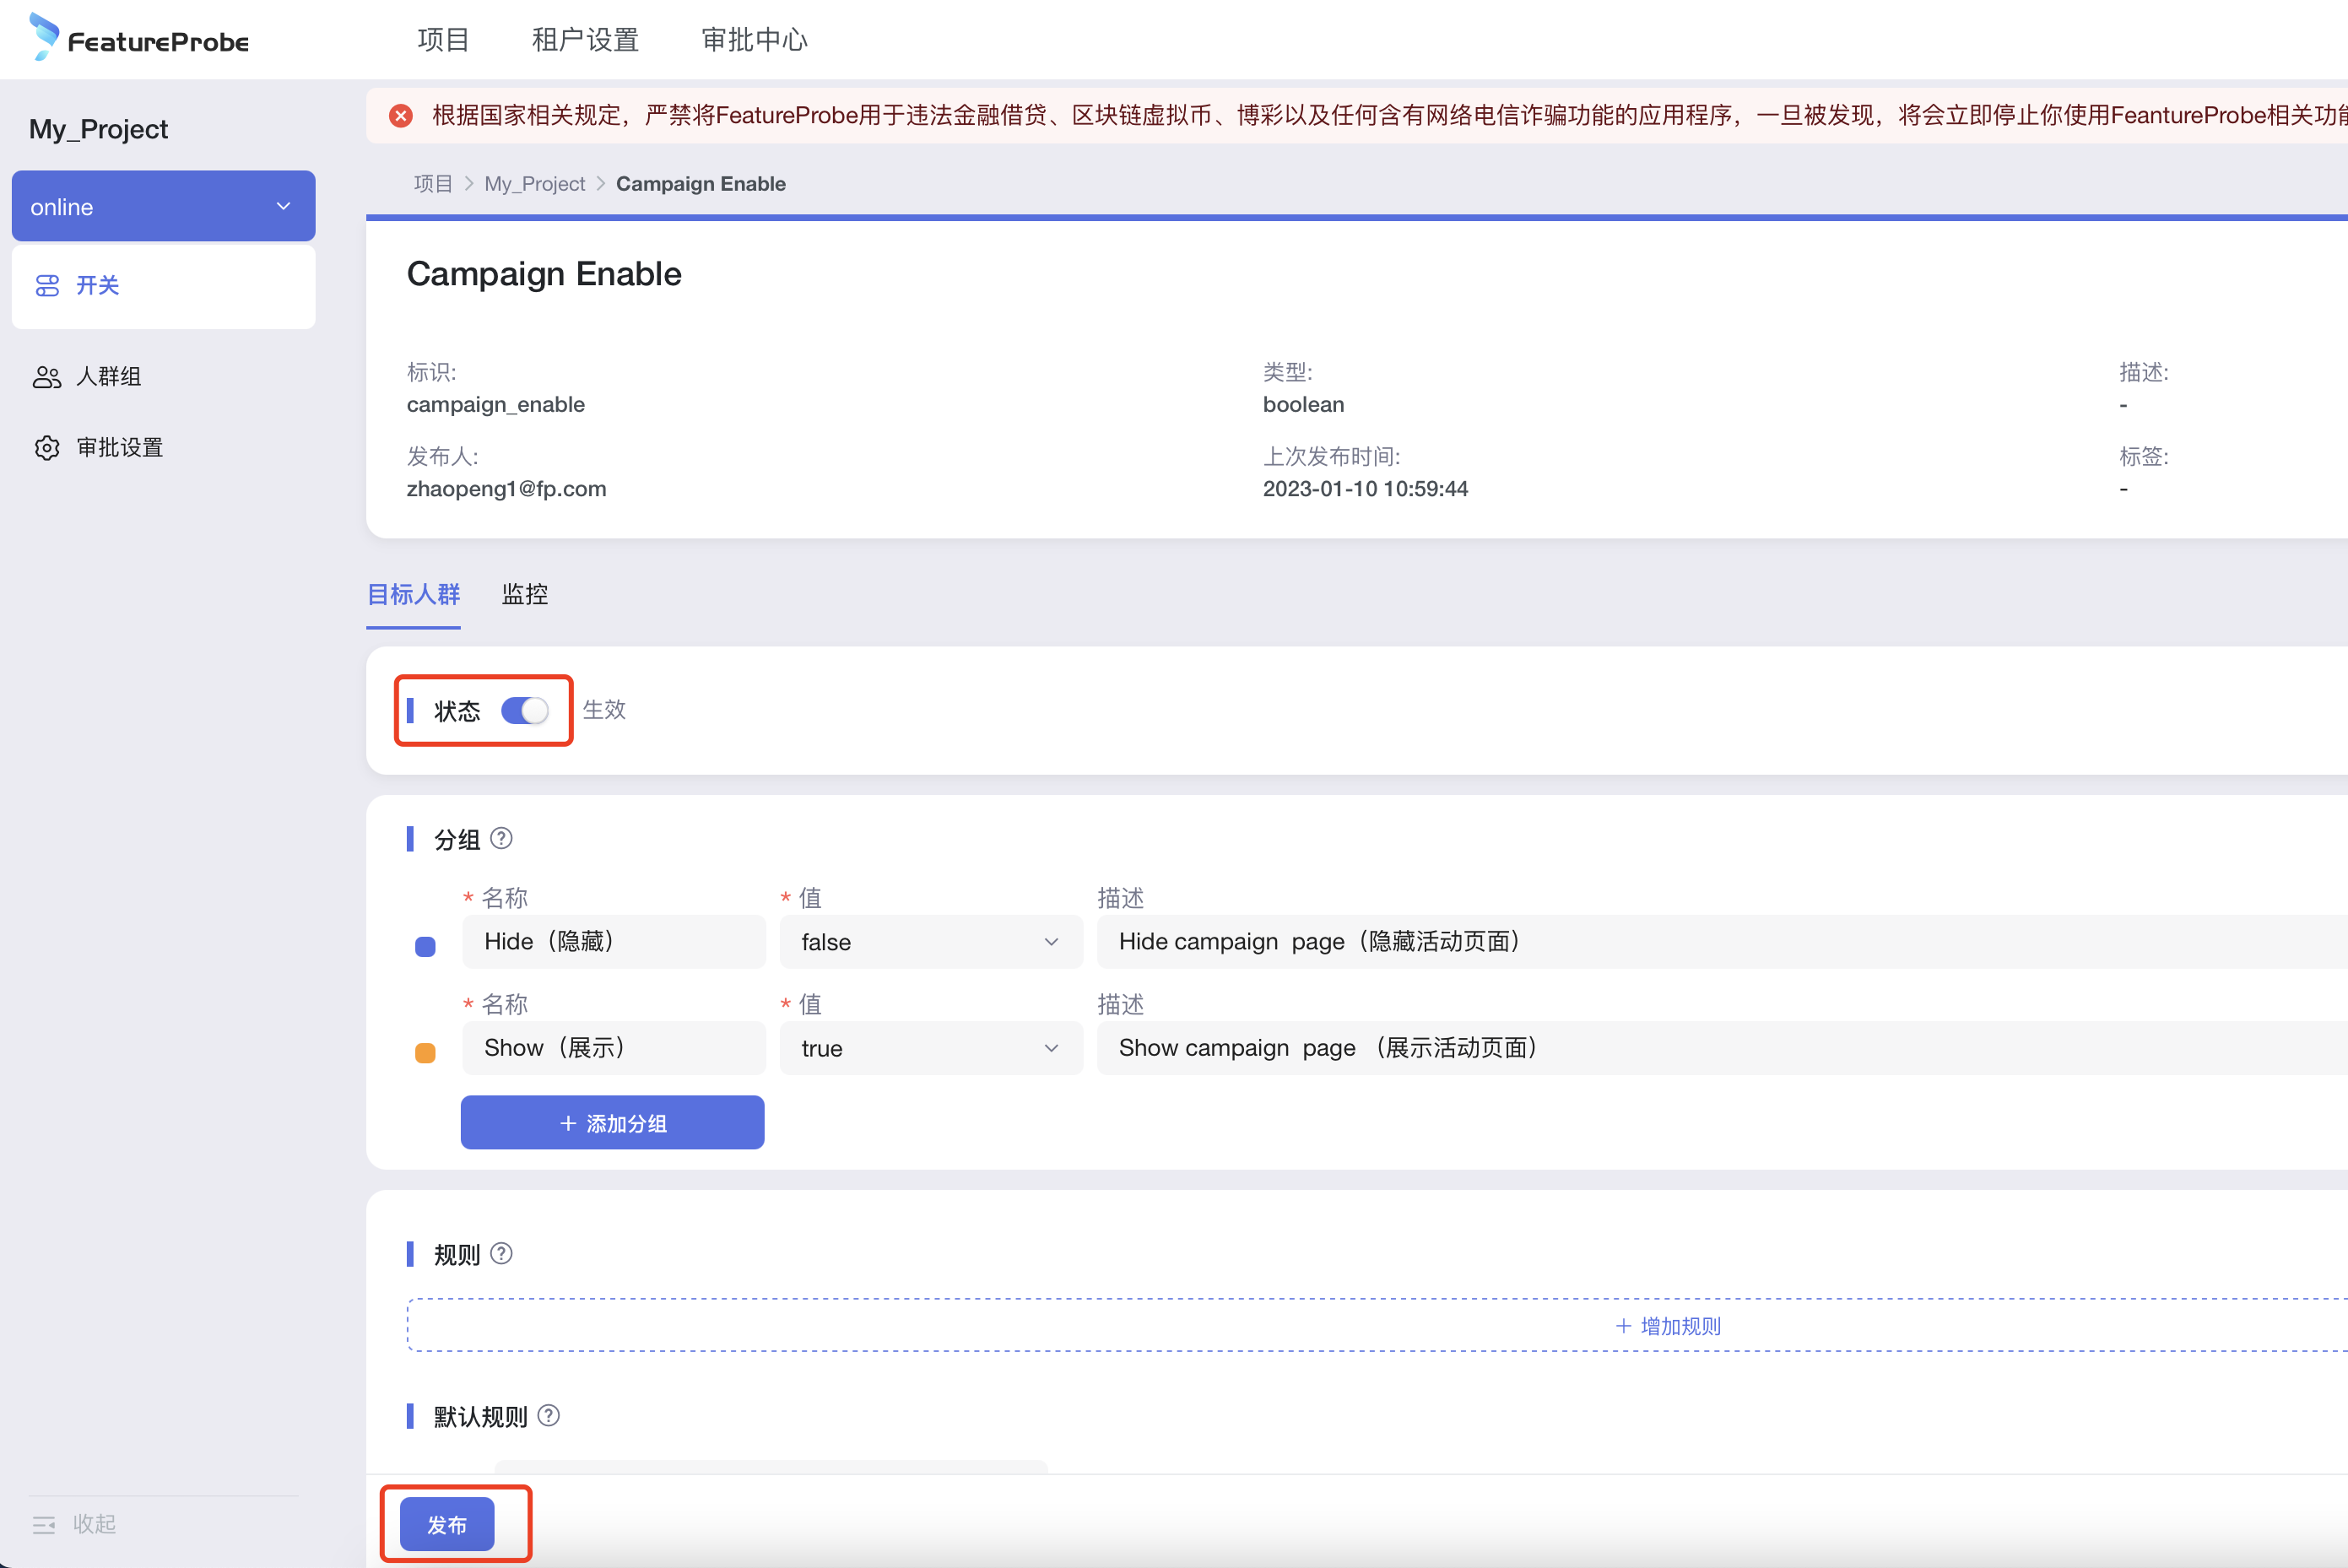The image size is (2348, 1568).
Task: Open the true value dropdown
Action: (x=930, y=1048)
